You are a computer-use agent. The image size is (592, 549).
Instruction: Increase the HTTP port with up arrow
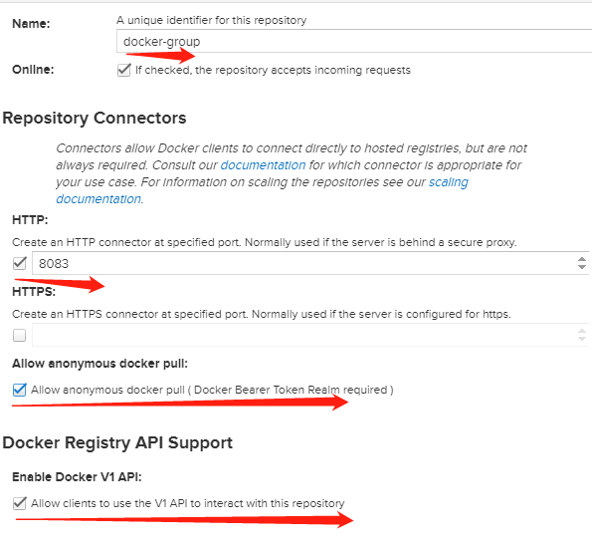(582, 259)
